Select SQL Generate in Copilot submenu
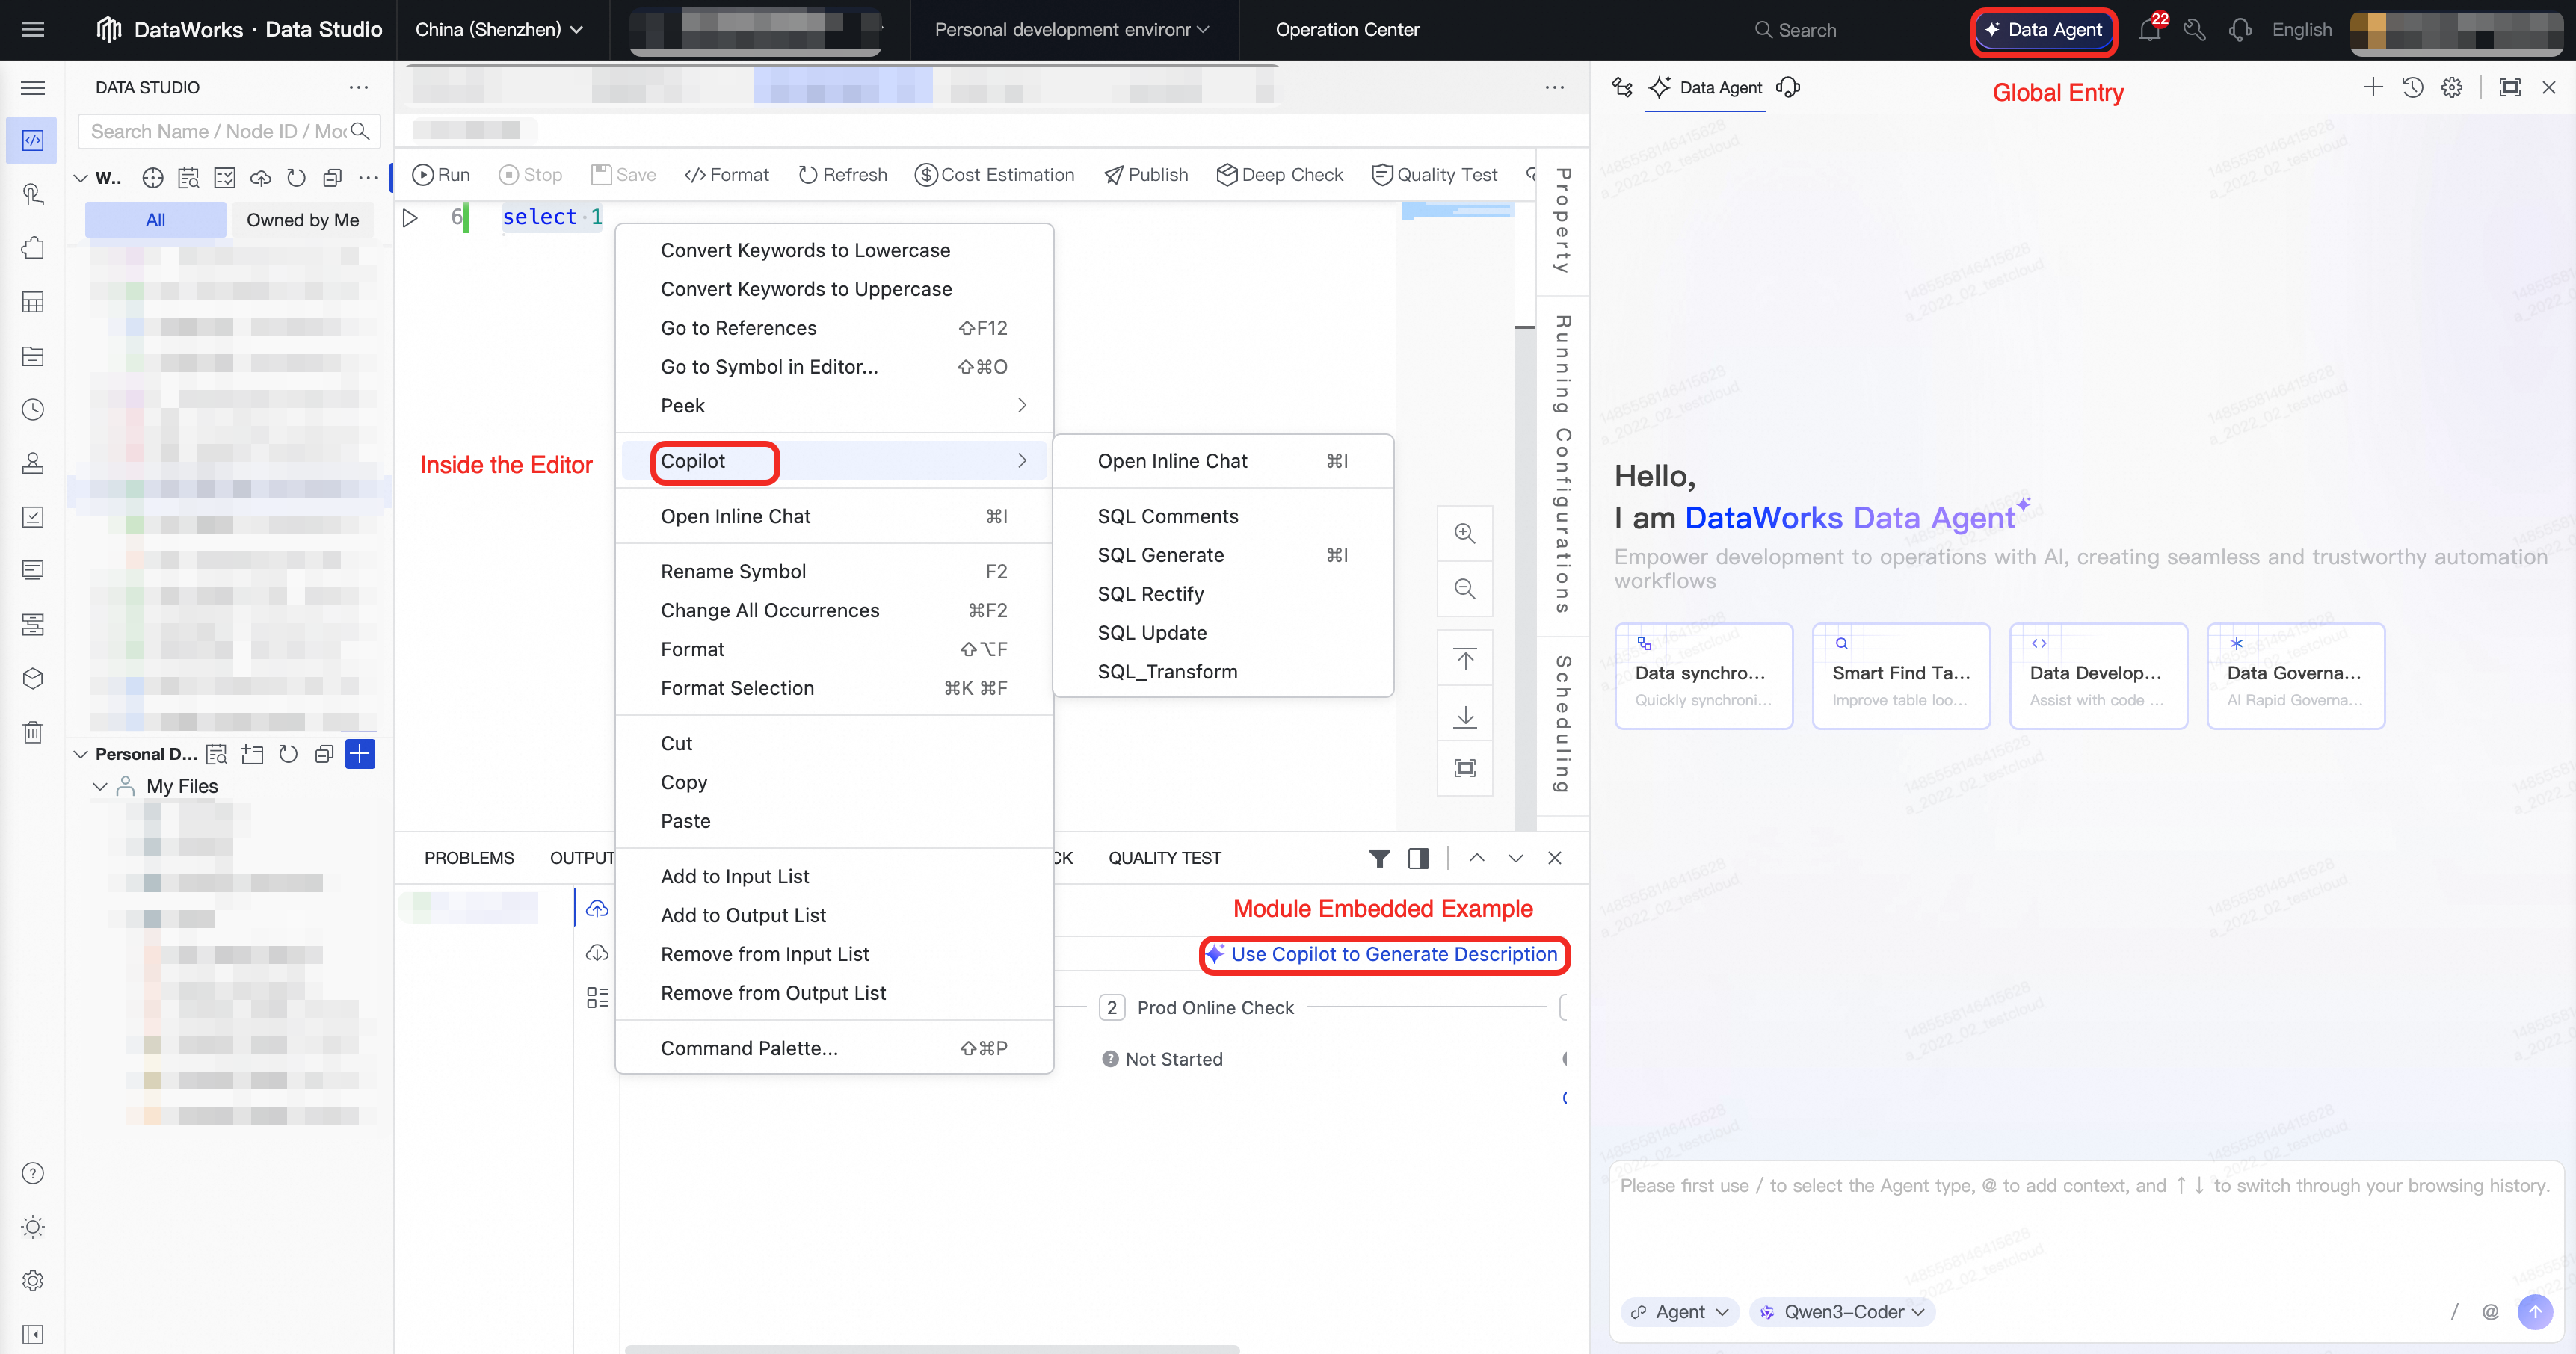Screen dimensions: 2576x1354 click(1222, 554)
